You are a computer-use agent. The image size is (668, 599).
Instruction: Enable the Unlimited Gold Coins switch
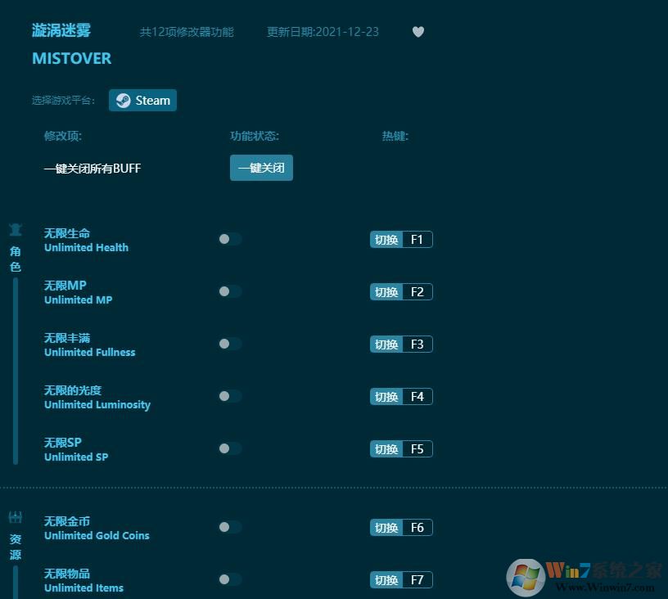230,527
